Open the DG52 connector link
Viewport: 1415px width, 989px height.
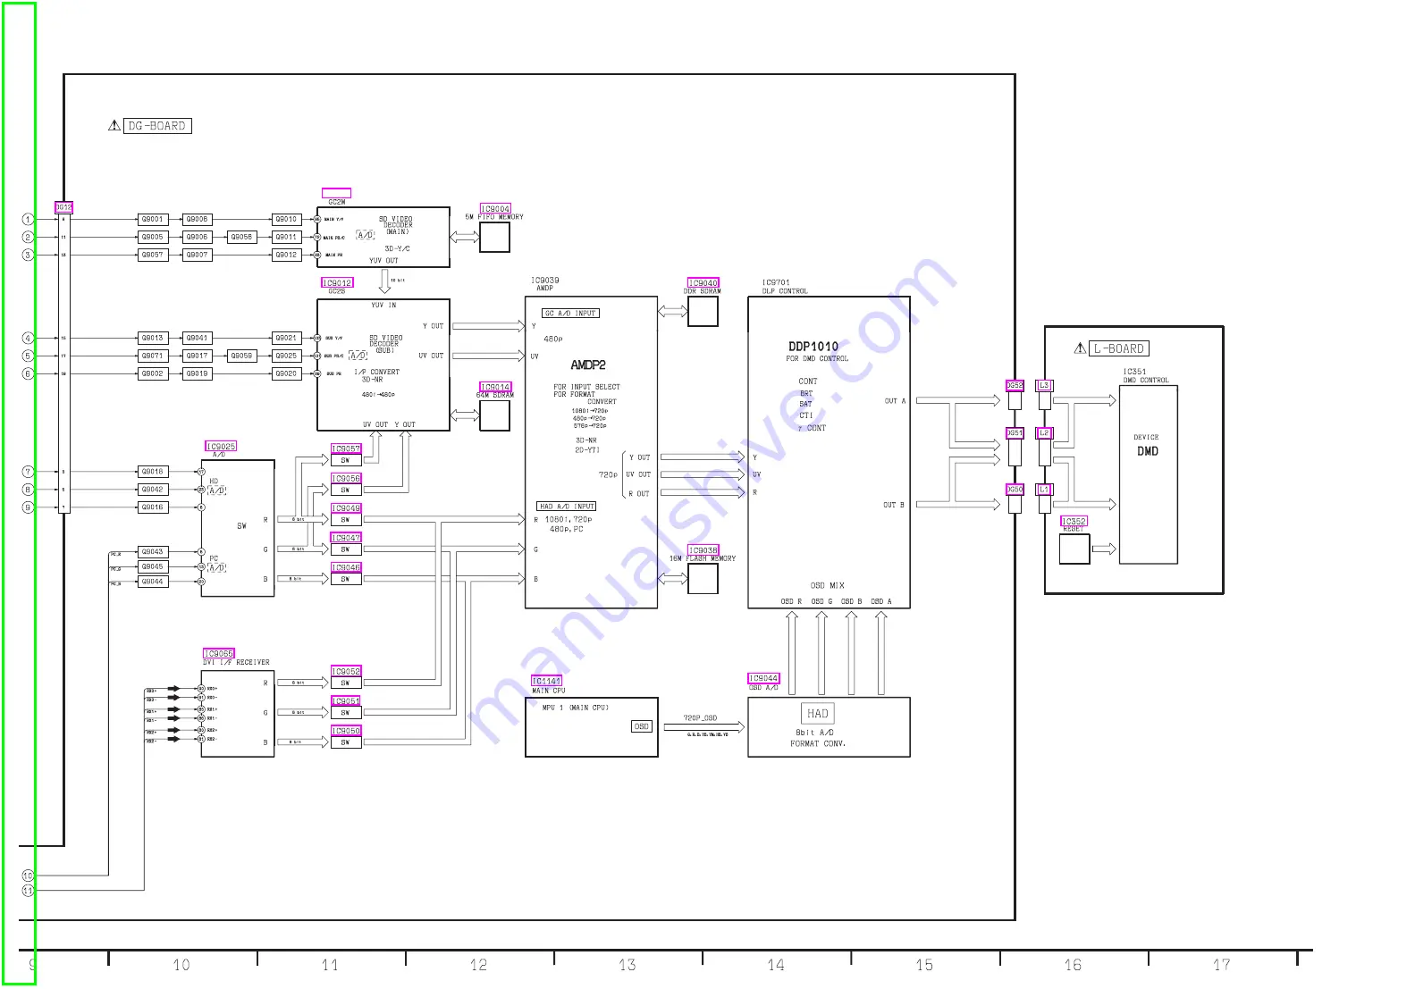(x=1015, y=386)
